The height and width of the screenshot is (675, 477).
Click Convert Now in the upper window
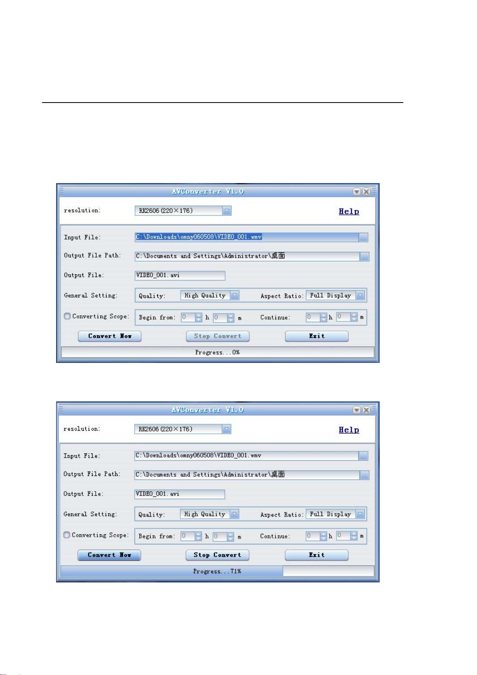(x=110, y=336)
